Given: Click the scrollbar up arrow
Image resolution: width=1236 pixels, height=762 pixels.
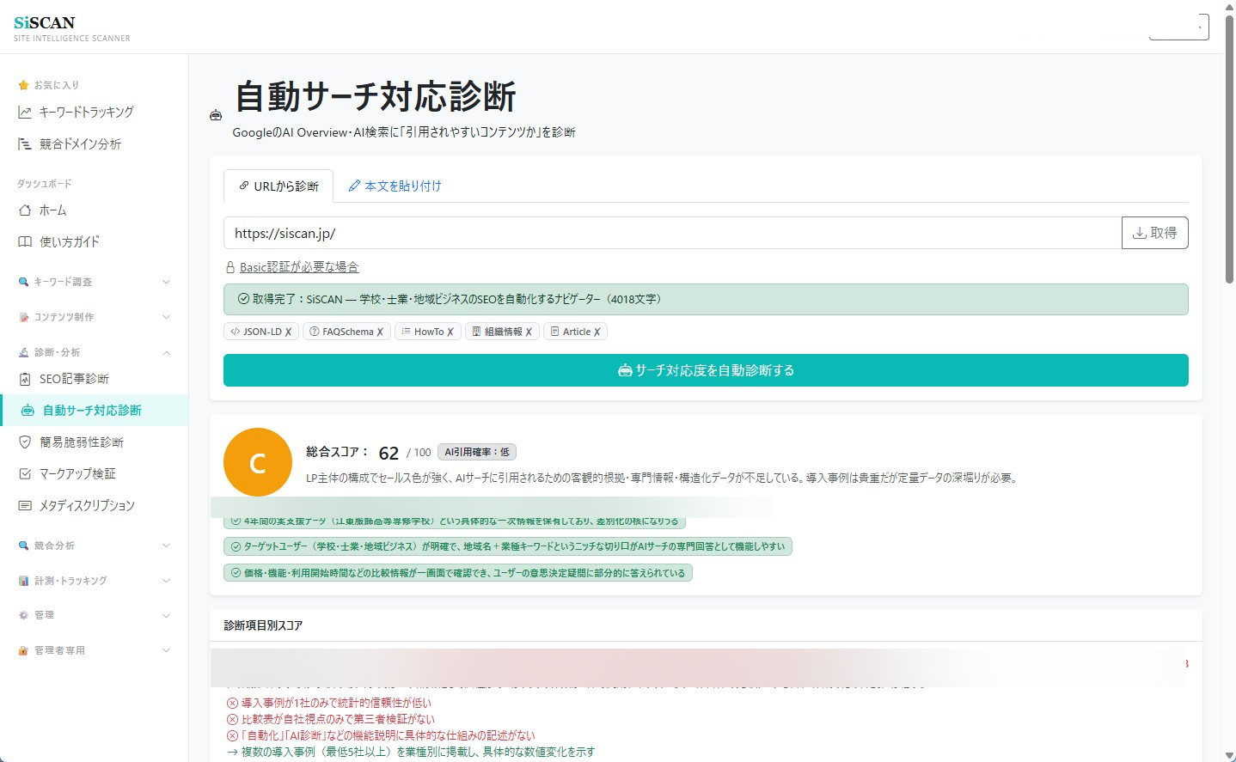Looking at the screenshot, I should [1229, 6].
